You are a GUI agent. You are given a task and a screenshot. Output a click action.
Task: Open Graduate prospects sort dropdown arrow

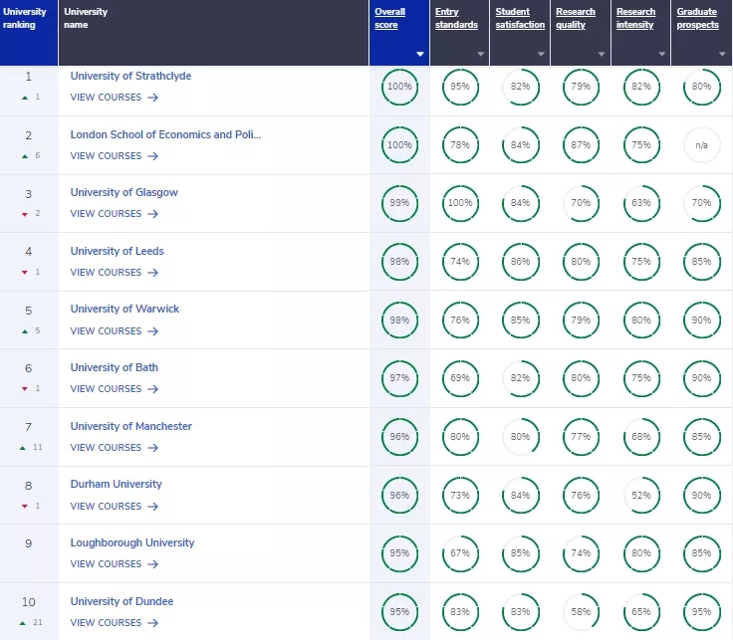tap(723, 54)
